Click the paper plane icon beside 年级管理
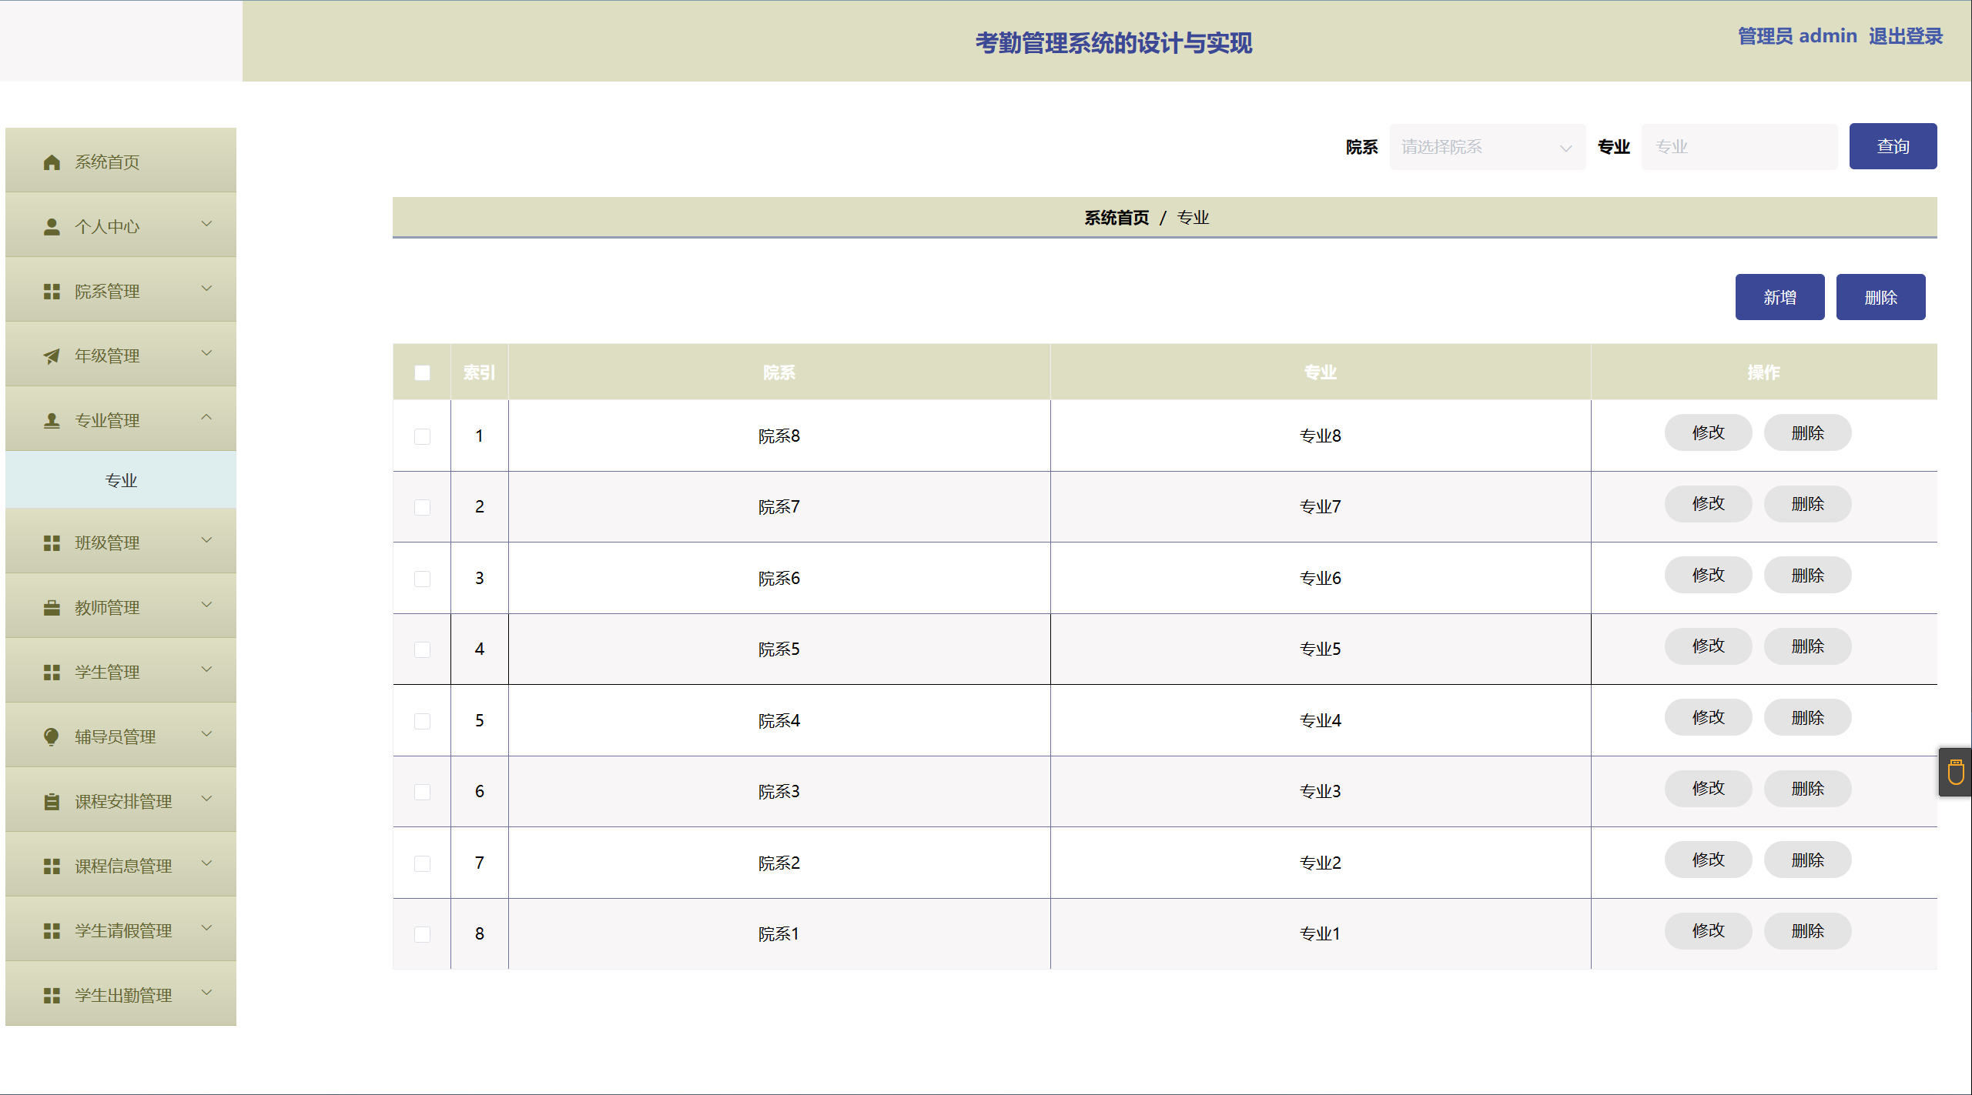The height and width of the screenshot is (1095, 1972). click(52, 356)
